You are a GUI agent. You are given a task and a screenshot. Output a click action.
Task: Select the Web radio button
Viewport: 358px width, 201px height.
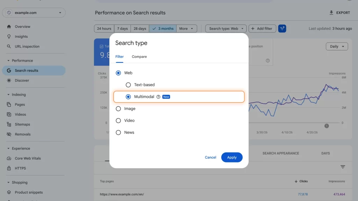point(118,73)
